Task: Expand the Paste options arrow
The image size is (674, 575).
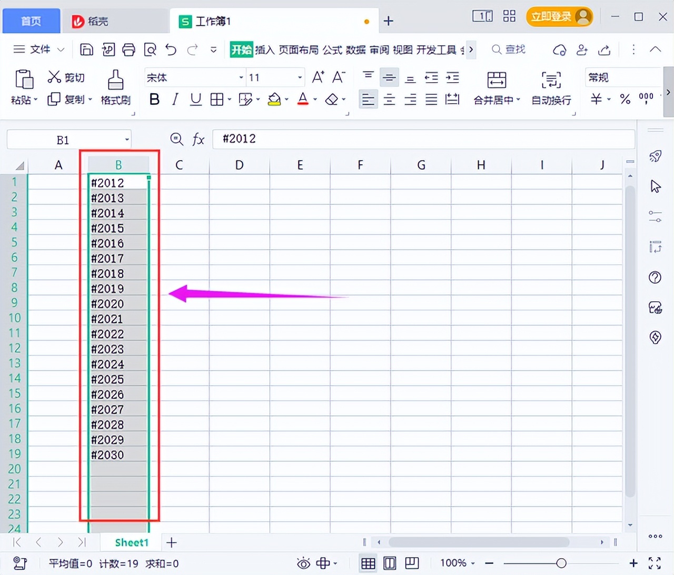Action: pos(35,100)
